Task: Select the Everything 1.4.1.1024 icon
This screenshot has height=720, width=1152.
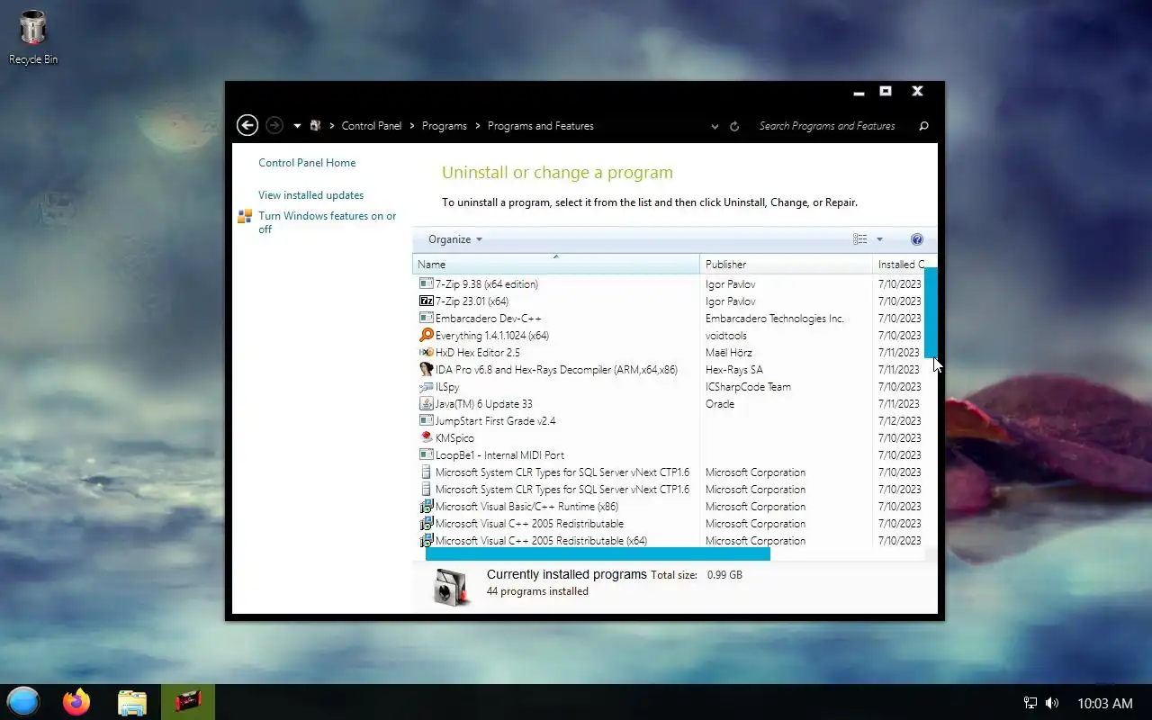Action: (427, 336)
